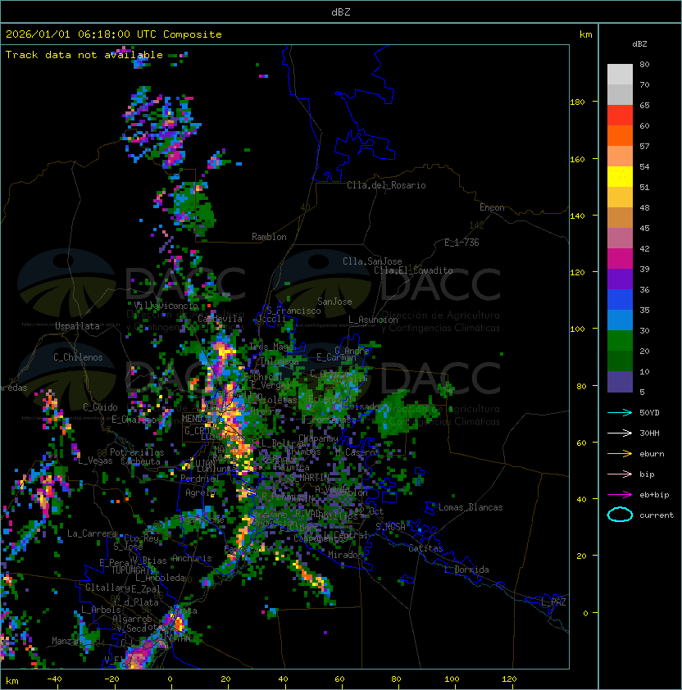
Task: Click the L_Dormida map label
Action: (467, 570)
